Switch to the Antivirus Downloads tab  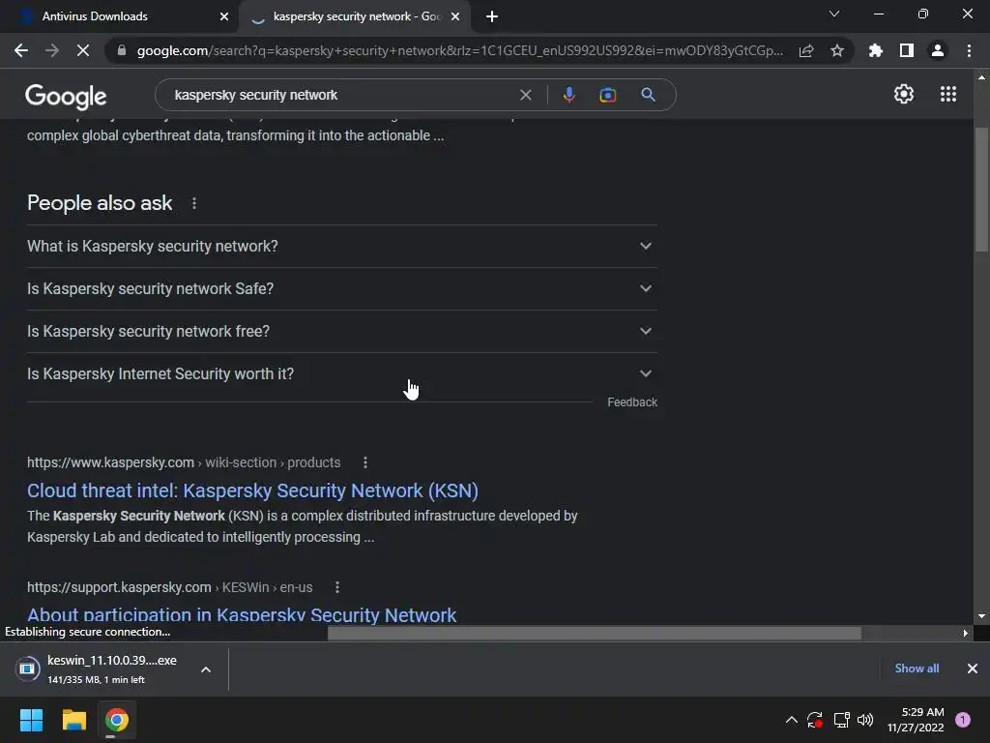tap(119, 16)
